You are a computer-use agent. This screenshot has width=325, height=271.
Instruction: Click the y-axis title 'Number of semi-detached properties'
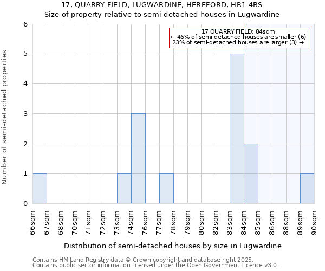tap(4, 118)
